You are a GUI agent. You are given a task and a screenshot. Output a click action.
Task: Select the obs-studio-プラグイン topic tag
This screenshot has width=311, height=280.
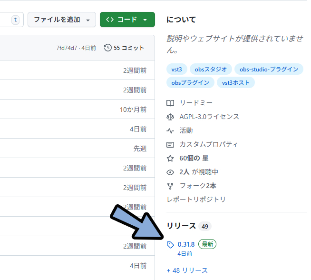(x=269, y=69)
